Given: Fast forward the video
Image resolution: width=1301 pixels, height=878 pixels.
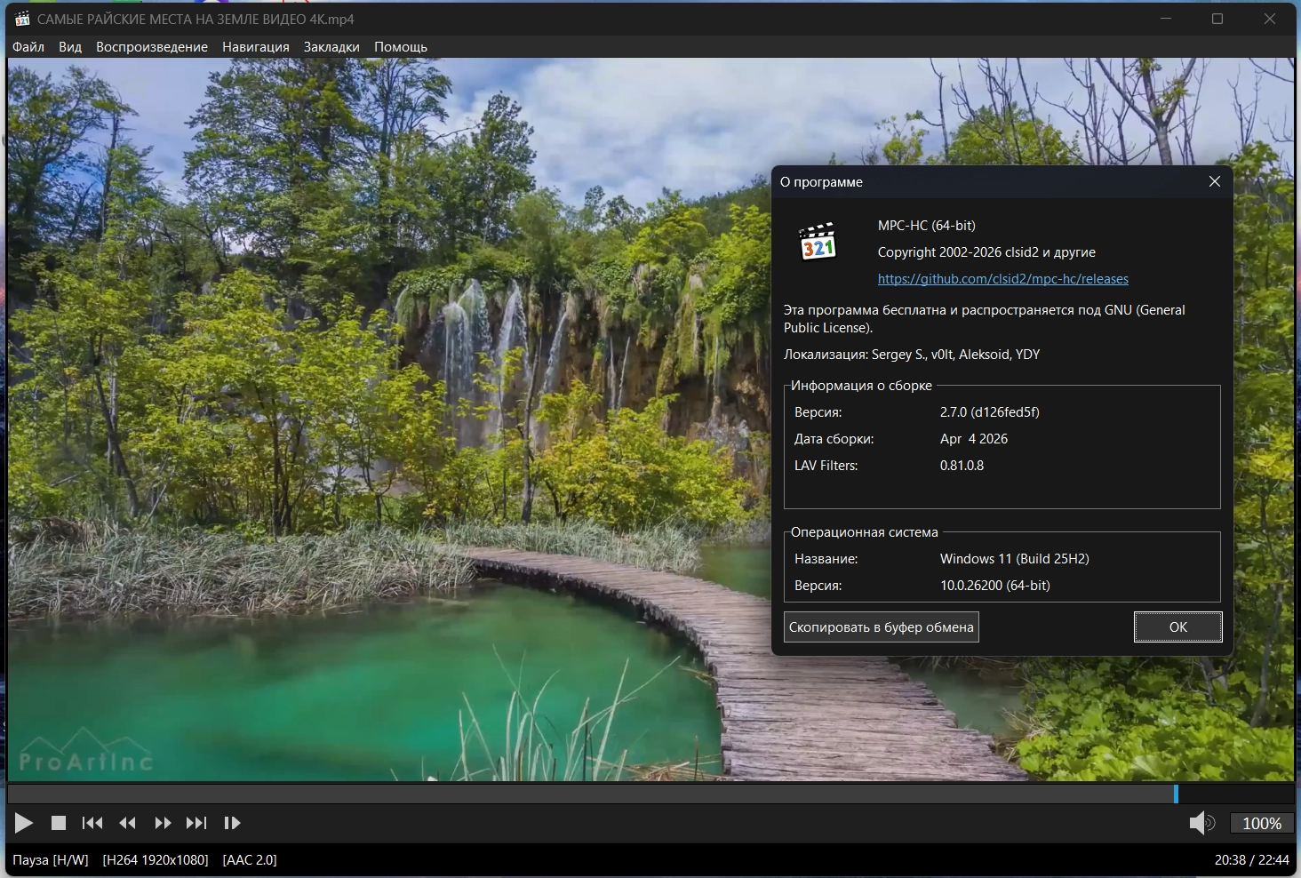Looking at the screenshot, I should pos(163,823).
